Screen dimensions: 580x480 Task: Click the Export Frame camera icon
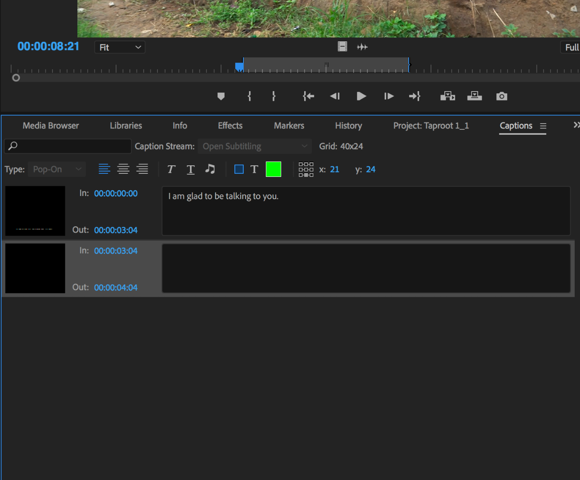click(x=502, y=96)
